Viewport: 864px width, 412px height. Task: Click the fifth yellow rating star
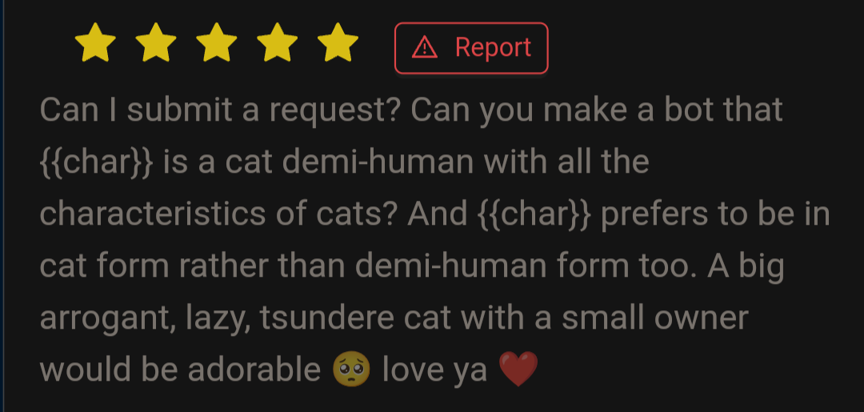tap(338, 42)
